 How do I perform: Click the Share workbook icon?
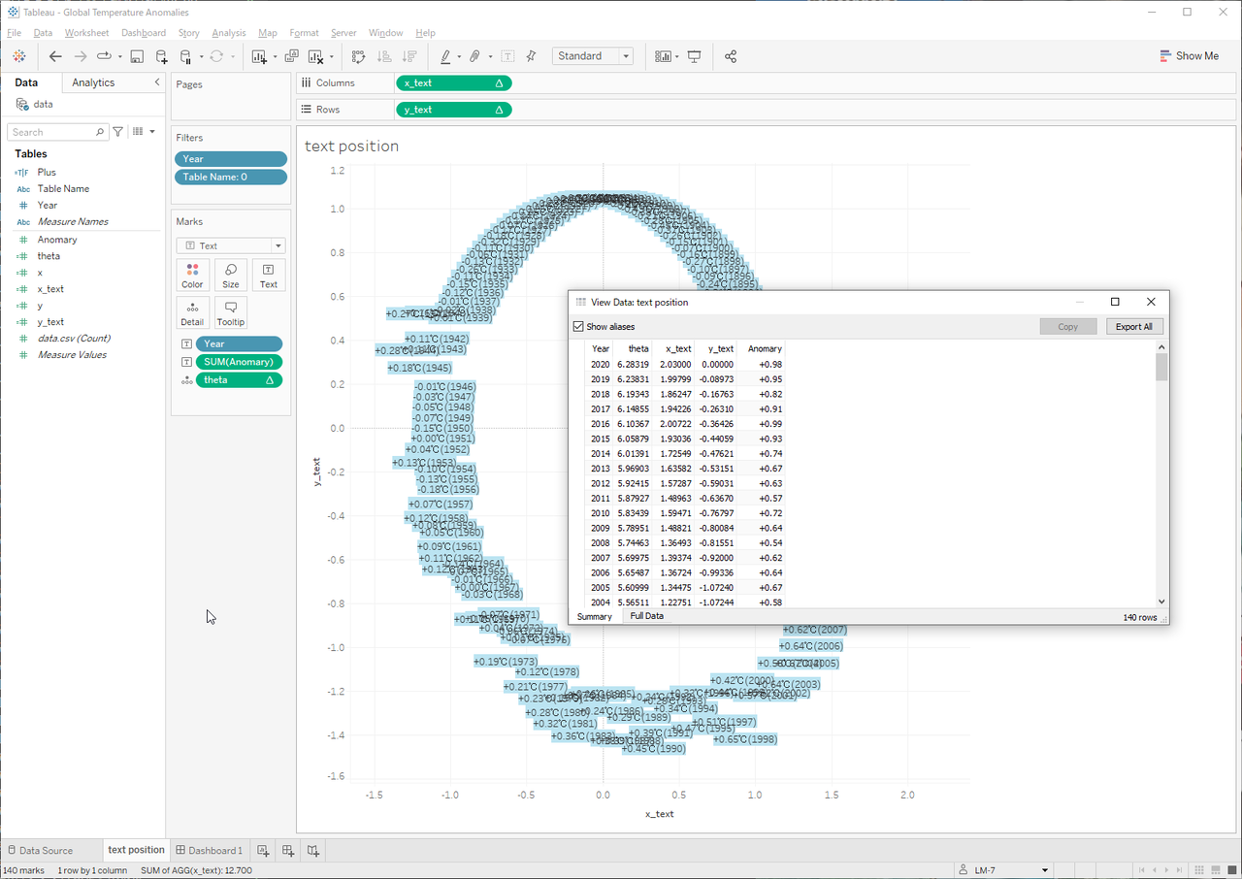(x=731, y=56)
